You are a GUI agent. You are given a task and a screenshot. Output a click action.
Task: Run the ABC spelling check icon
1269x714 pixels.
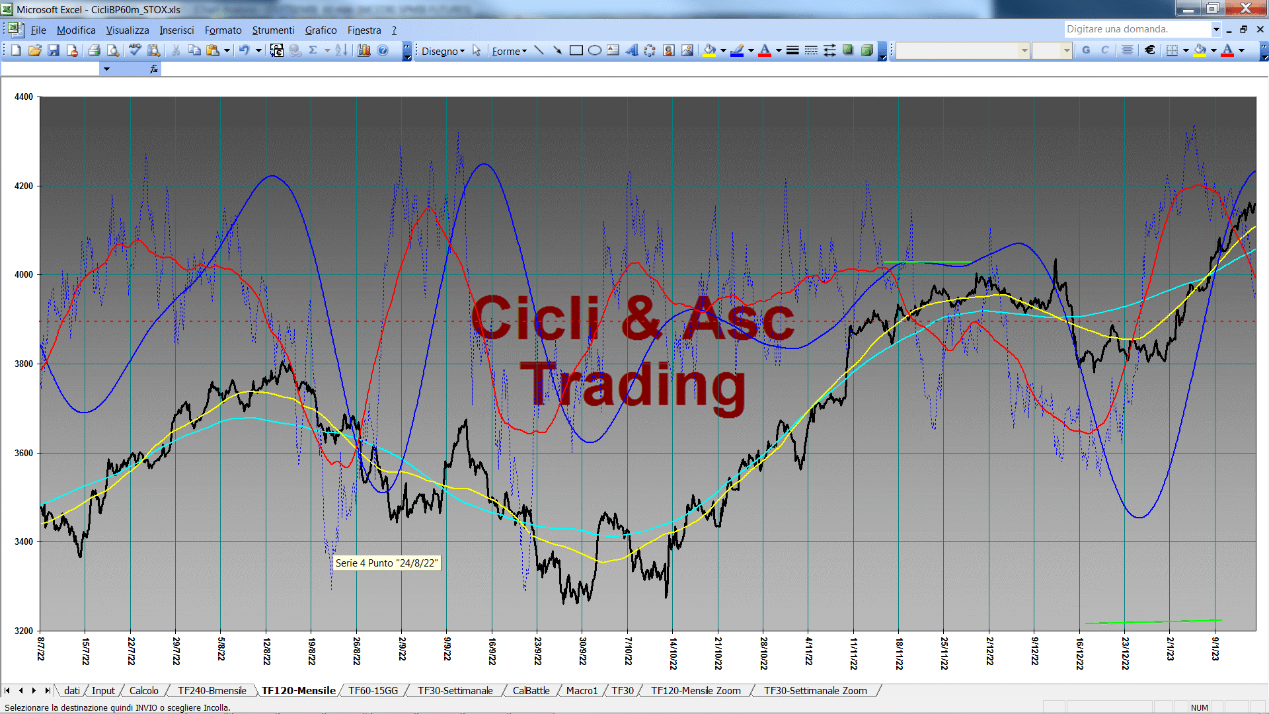(x=135, y=50)
